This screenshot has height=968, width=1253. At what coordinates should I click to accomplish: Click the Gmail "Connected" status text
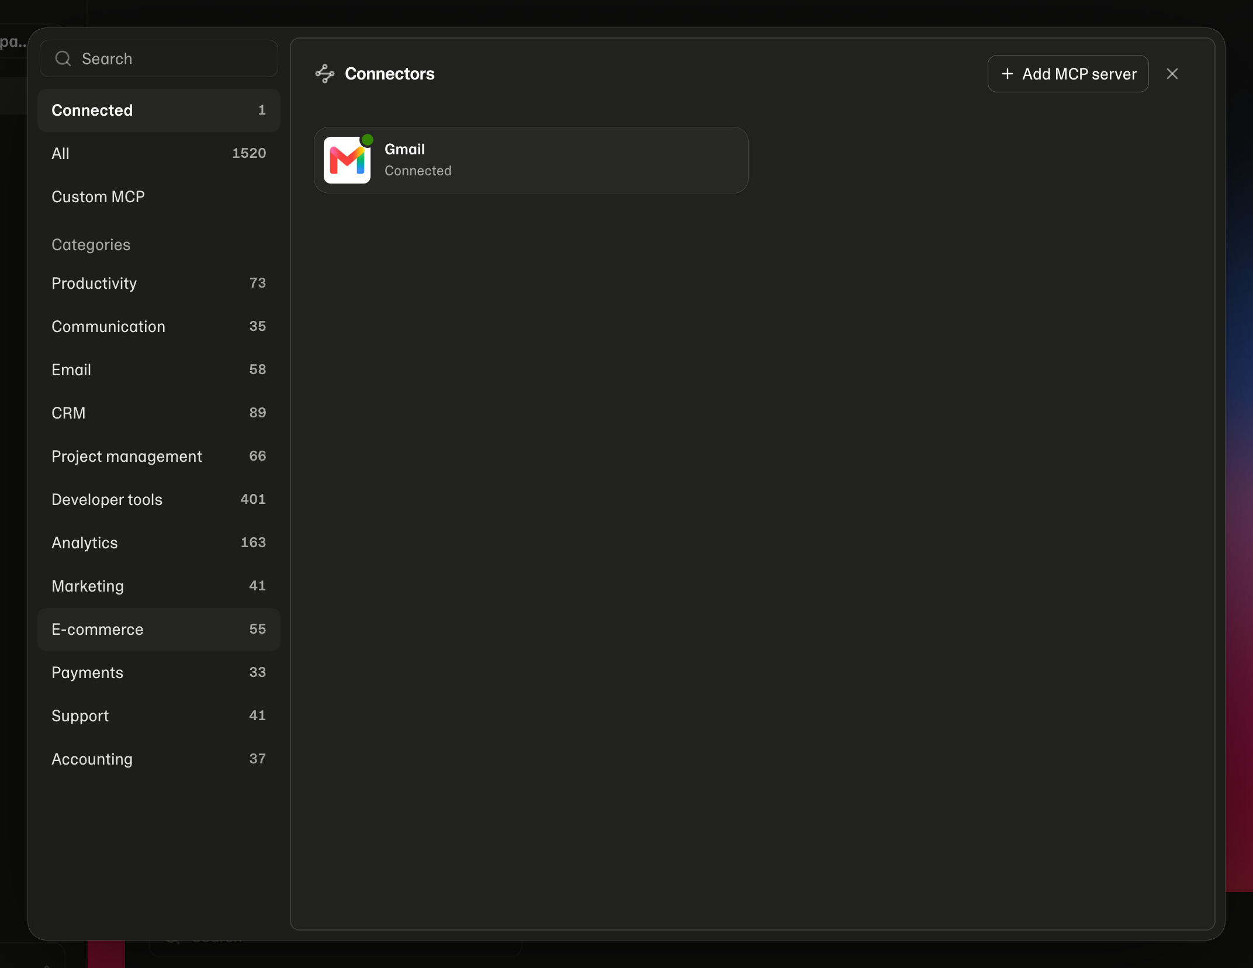point(418,171)
